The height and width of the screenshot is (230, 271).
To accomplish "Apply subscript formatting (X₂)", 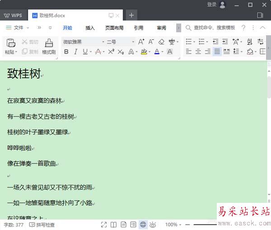I will point(121,52).
